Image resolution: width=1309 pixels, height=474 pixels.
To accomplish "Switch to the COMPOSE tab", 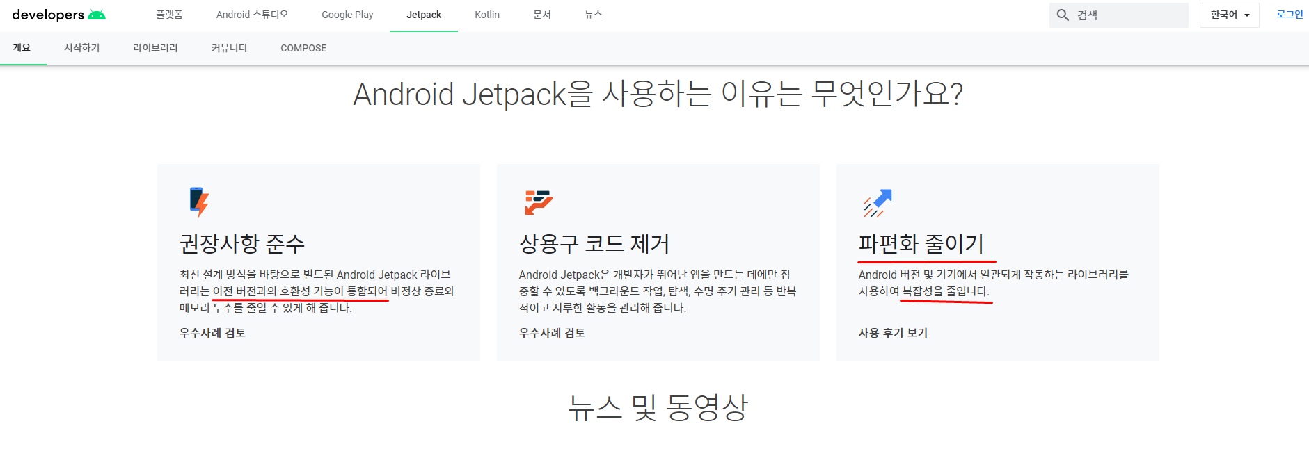I will [303, 48].
